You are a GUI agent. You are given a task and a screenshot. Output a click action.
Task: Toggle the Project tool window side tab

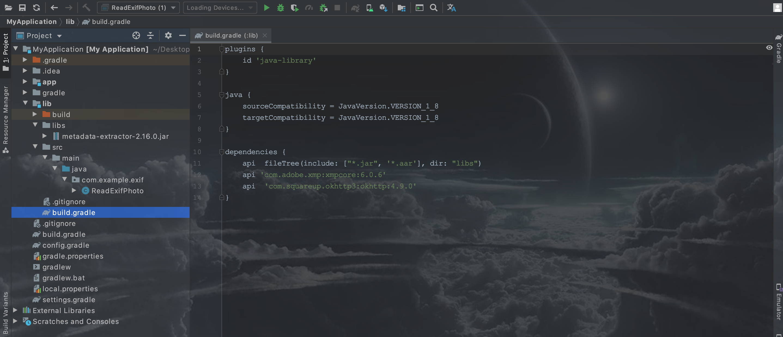5,52
